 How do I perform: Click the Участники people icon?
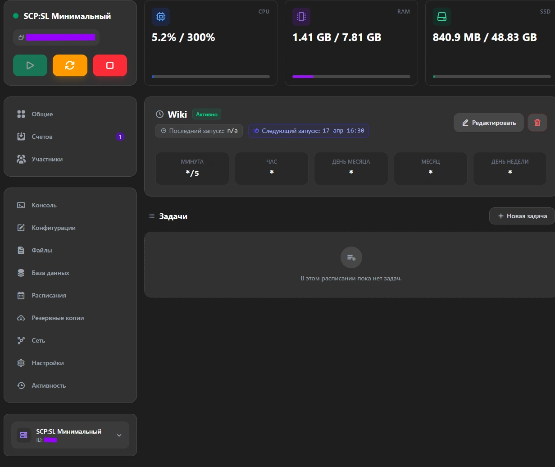[21, 159]
